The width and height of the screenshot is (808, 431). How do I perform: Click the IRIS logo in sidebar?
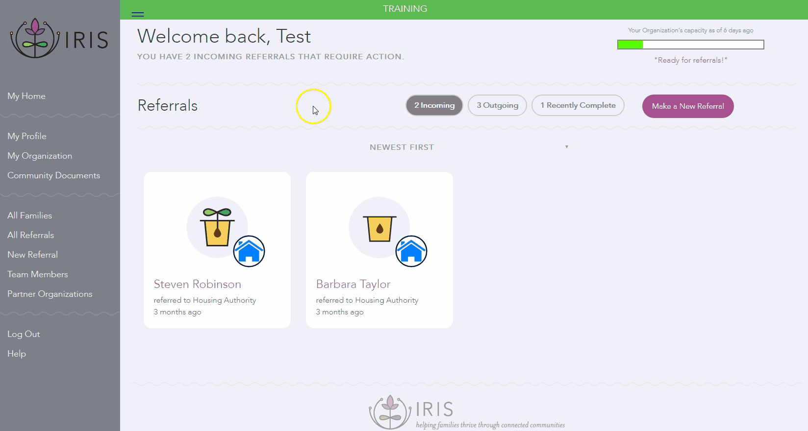point(59,39)
